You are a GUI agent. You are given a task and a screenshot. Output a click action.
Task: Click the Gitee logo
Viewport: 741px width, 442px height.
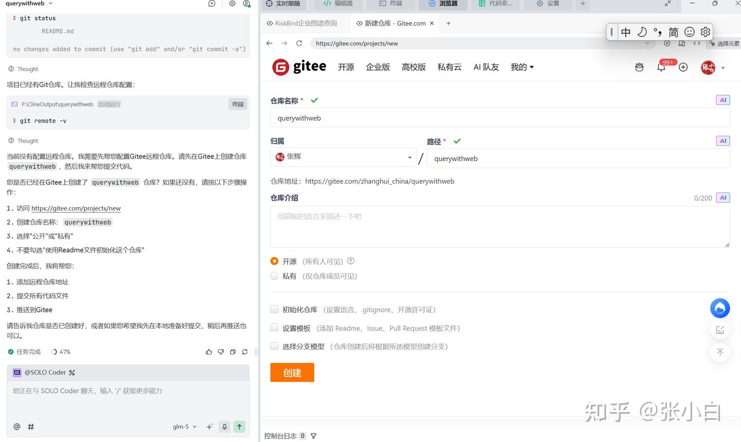point(299,67)
